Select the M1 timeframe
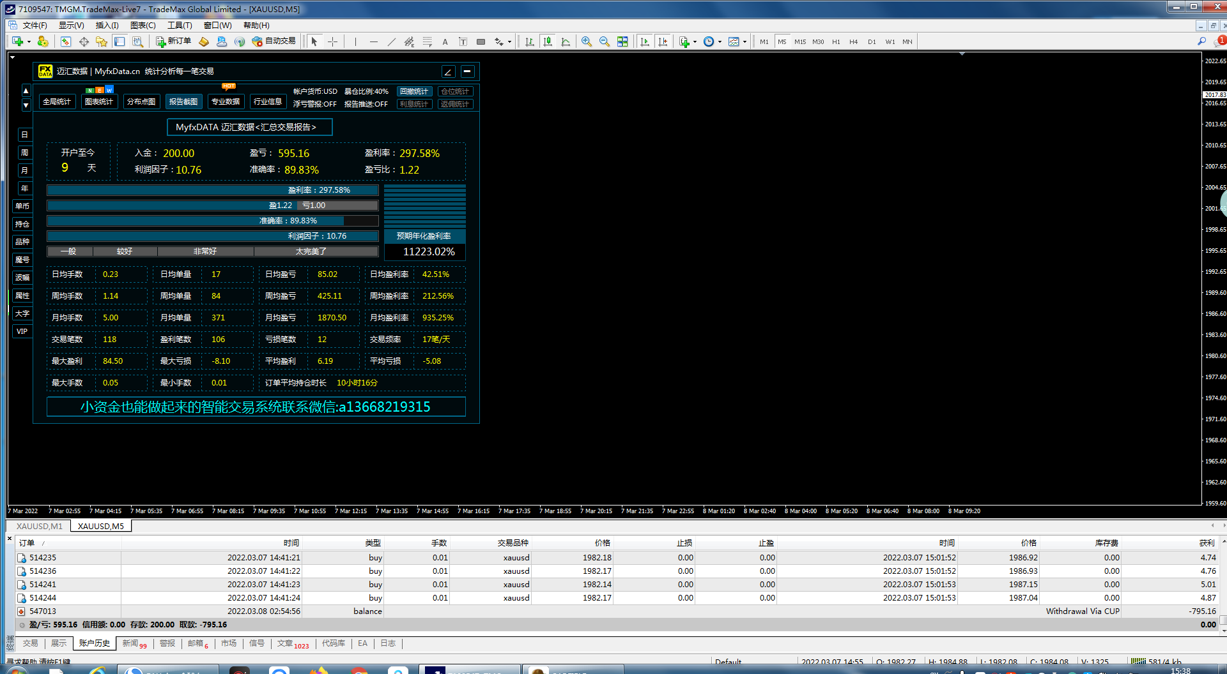This screenshot has height=674, width=1227. click(764, 41)
